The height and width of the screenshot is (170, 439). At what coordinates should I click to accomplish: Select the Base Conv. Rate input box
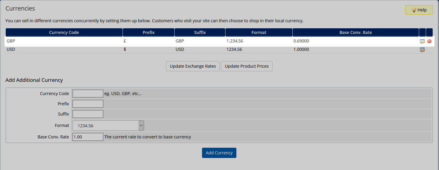click(88, 137)
